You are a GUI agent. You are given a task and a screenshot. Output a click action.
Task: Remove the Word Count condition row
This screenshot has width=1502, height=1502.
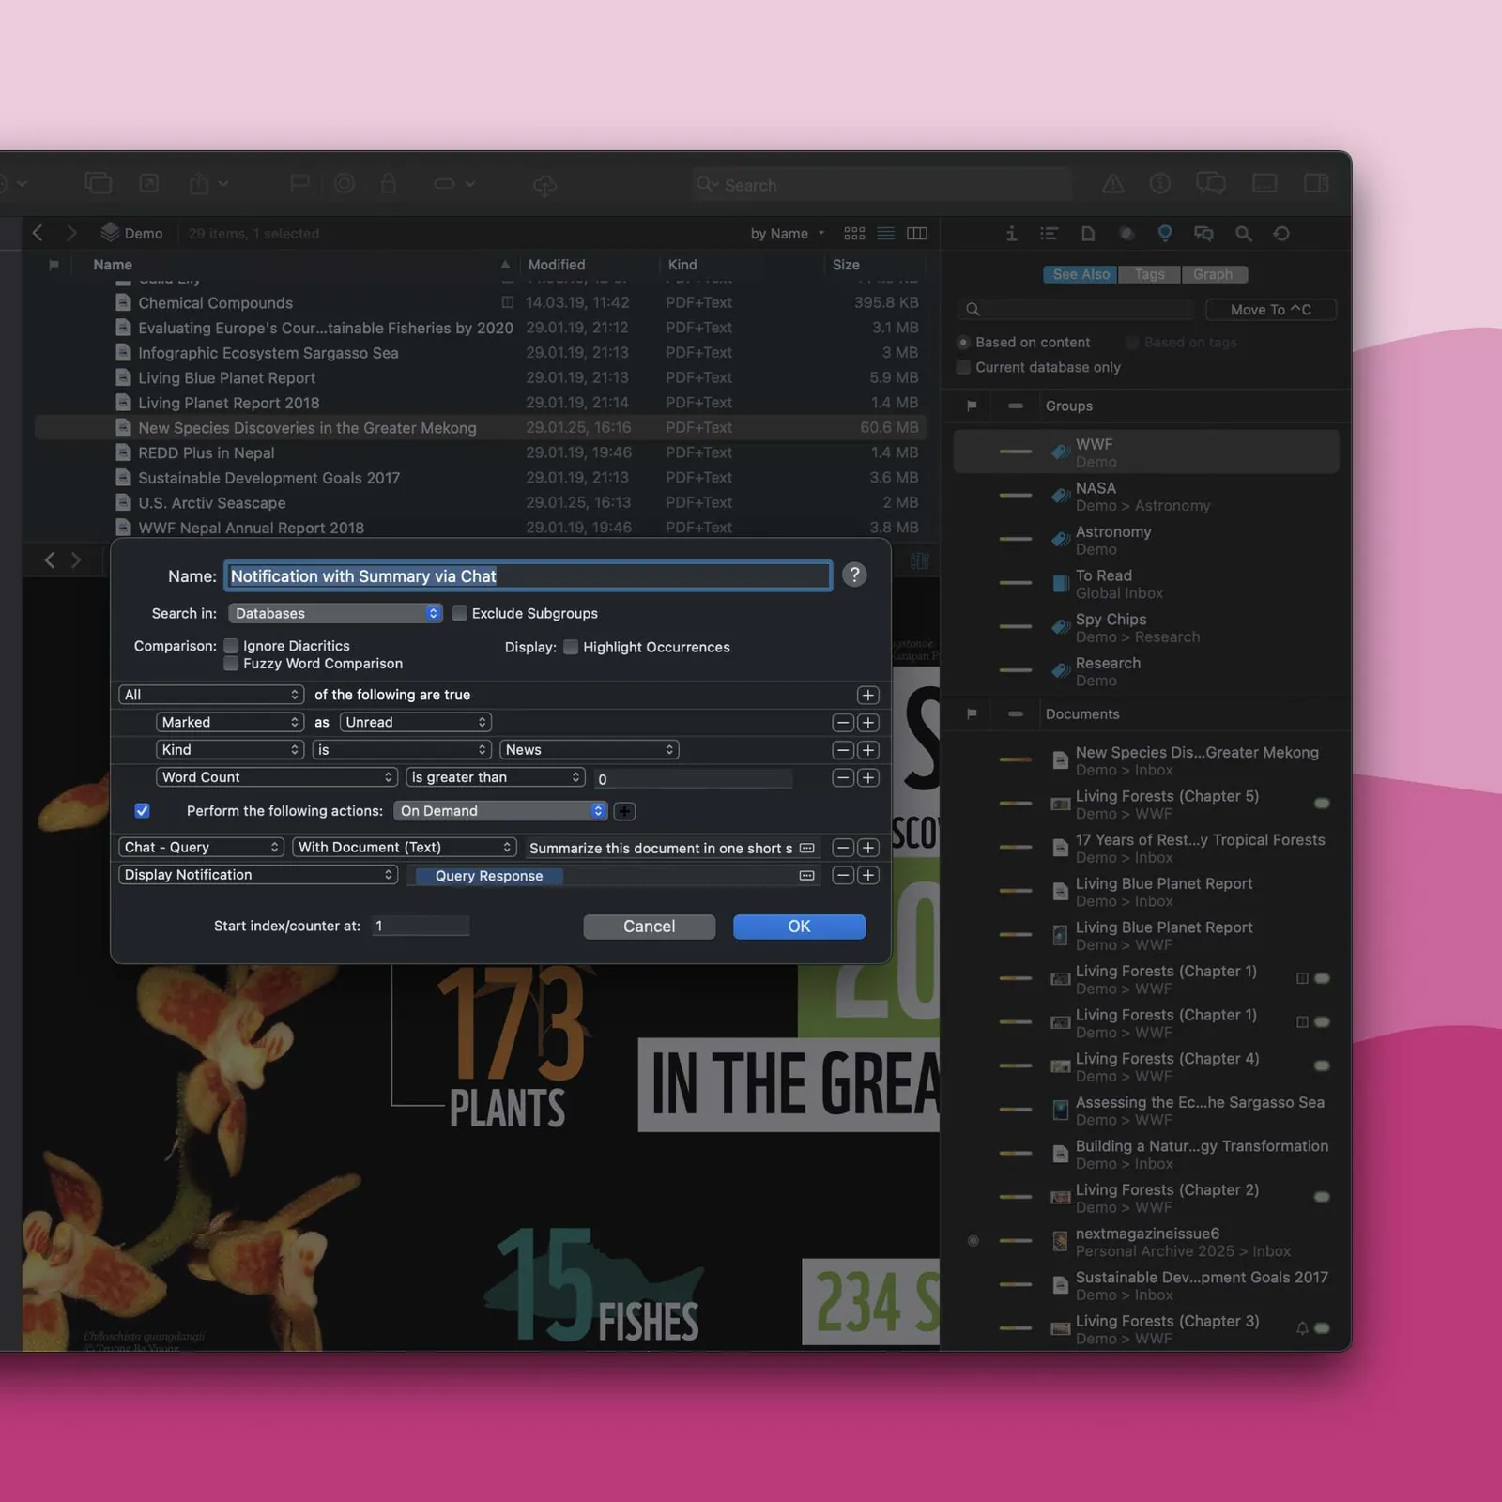point(843,777)
